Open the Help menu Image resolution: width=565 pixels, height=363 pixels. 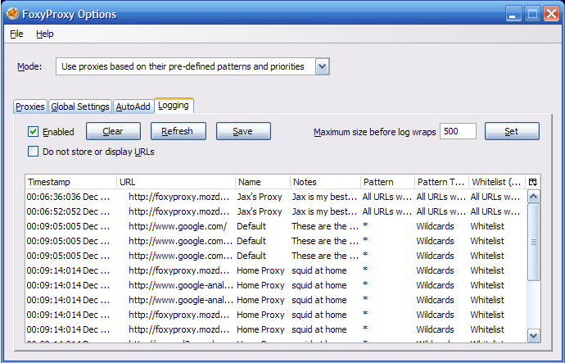(x=45, y=34)
